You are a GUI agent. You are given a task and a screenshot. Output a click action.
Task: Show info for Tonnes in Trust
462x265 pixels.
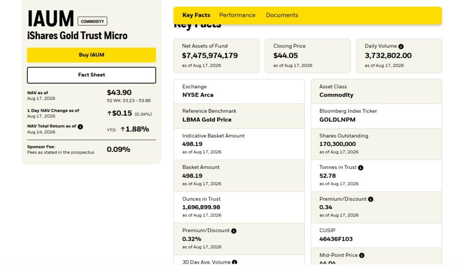tap(360, 168)
